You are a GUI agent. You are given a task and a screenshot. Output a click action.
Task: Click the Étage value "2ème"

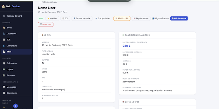[44, 72]
